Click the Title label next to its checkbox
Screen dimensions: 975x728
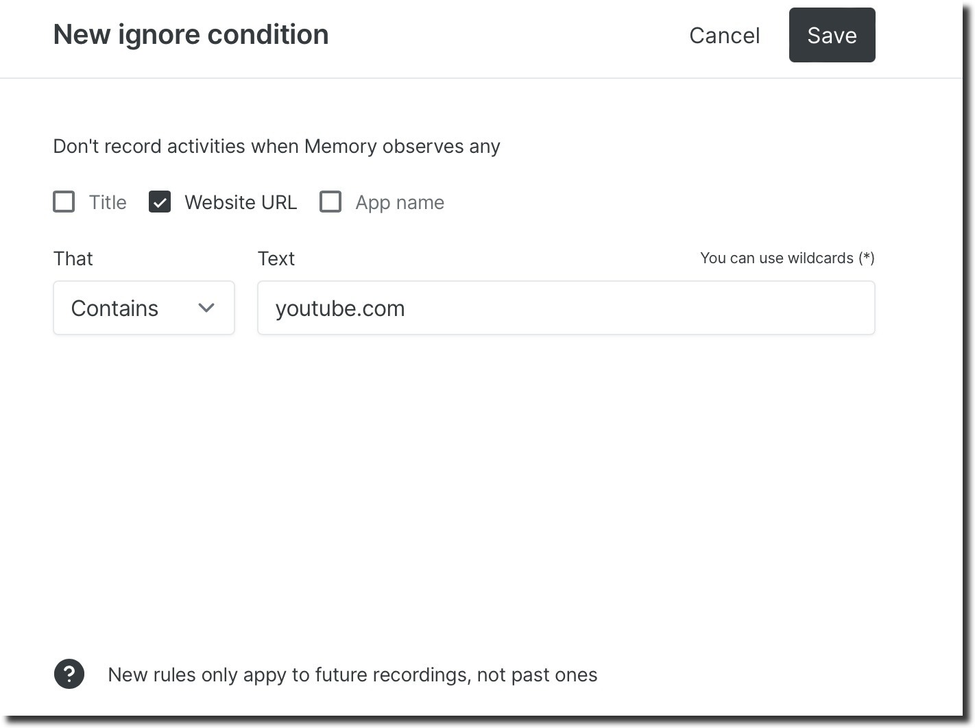coord(107,202)
